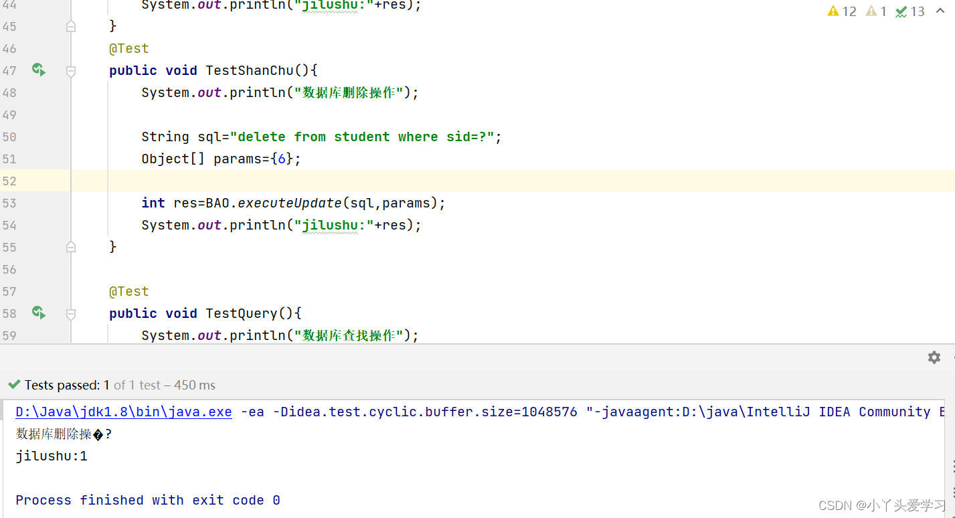Click params array value 6 on line 51
955x518 pixels.
point(282,159)
